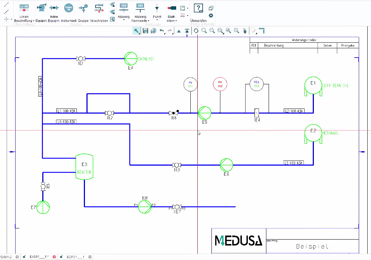This screenshot has height=260, width=371.
Task: Select the Equipm. pump symbol tool
Action: point(42,13)
